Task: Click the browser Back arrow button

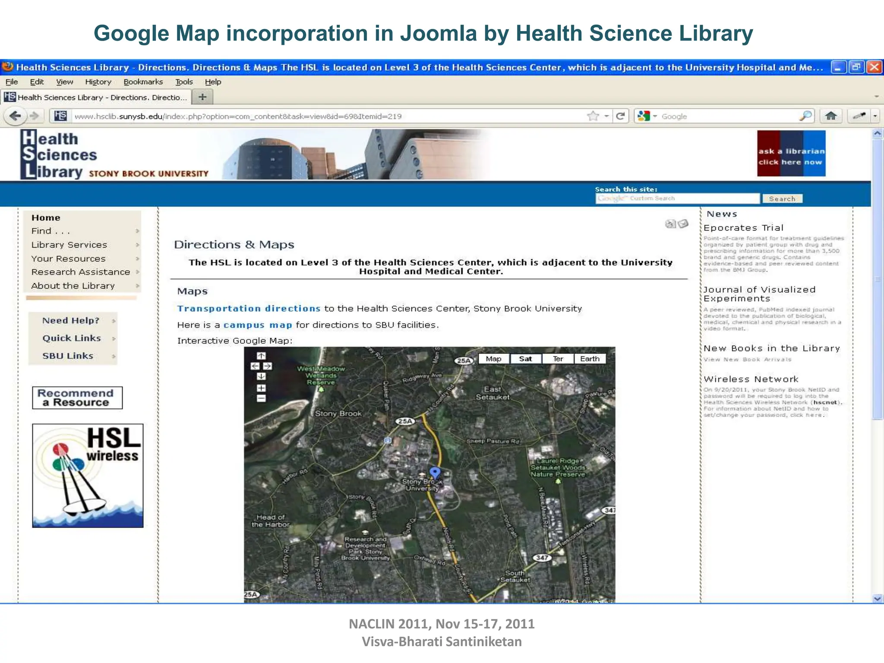Action: click(15, 116)
